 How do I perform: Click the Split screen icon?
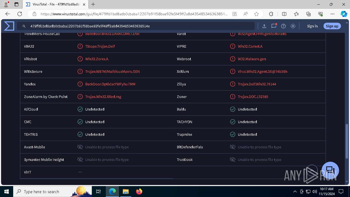(284, 14)
